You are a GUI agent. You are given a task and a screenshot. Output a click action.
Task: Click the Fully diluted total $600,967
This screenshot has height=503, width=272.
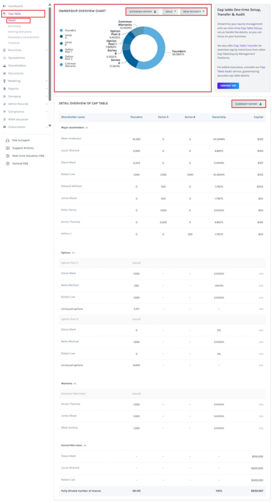pyautogui.click(x=258, y=491)
